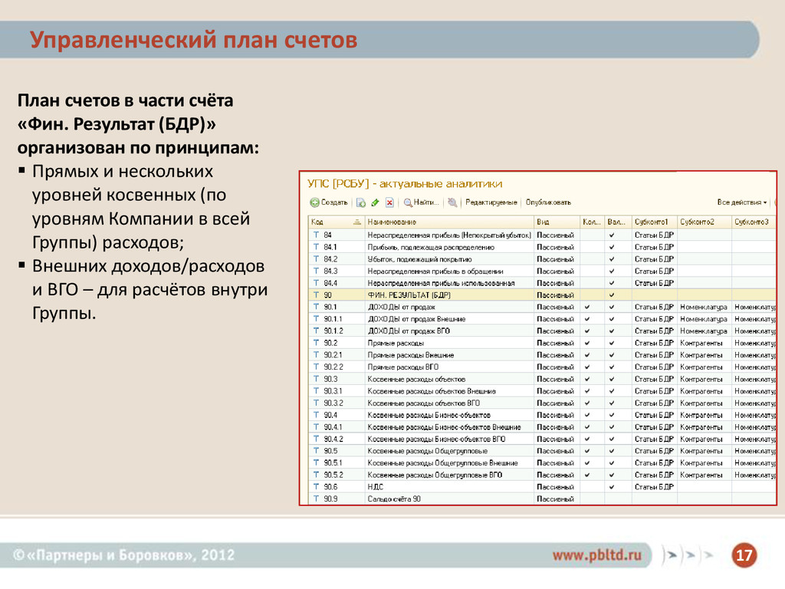This screenshot has height=589, width=785.
Task: Click the Наименование column header
Action: pos(449,222)
